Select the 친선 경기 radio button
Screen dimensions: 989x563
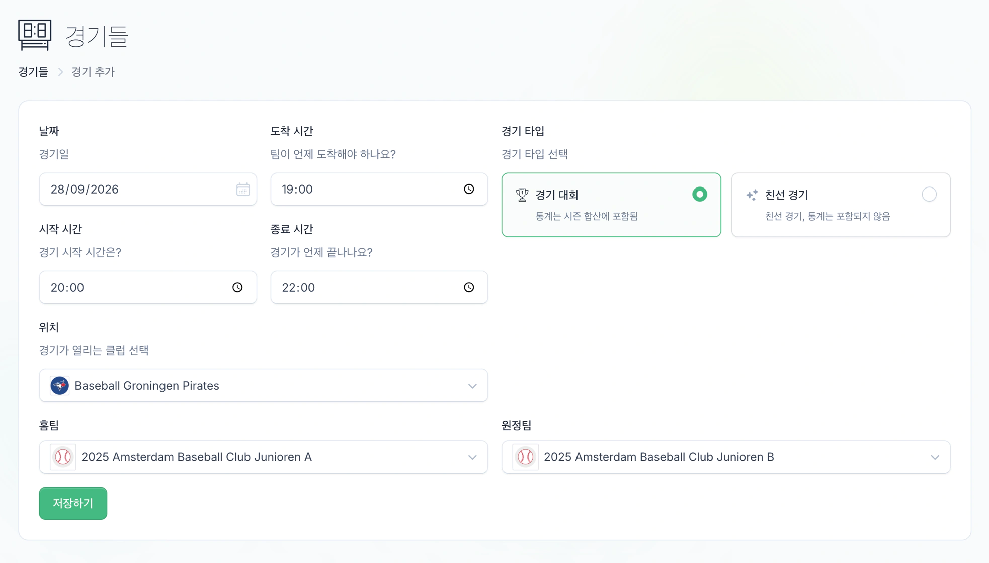coord(929,194)
